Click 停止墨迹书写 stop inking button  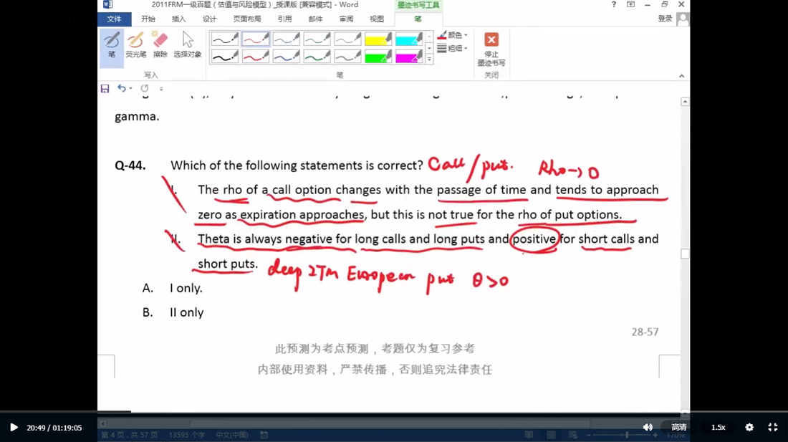click(491, 49)
